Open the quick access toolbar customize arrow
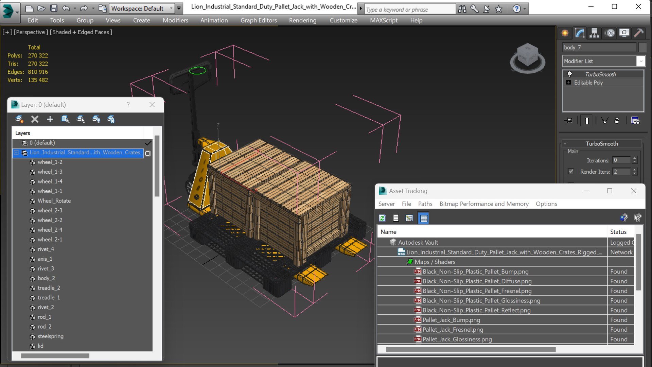Screen dimensions: 652x367 [179, 8]
